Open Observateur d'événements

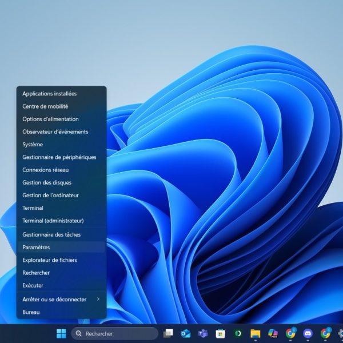[x=62, y=131]
